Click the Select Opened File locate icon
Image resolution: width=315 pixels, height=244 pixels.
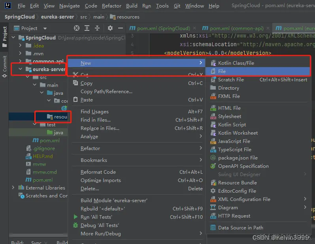(x=77, y=28)
